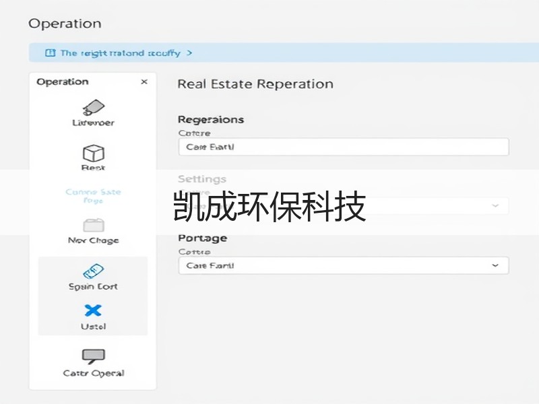Expand the Portage Care Fantl dropdown

click(344, 265)
